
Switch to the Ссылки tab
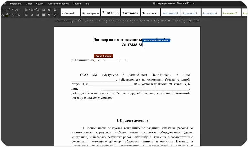pyautogui.click(x=40, y=3)
